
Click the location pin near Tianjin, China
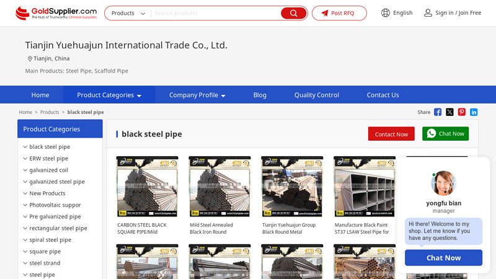pyautogui.click(x=30, y=58)
